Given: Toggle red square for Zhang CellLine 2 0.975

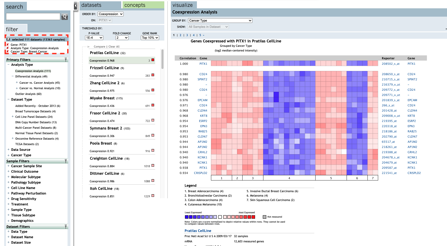Looking at the screenshot, I should click(153, 90).
